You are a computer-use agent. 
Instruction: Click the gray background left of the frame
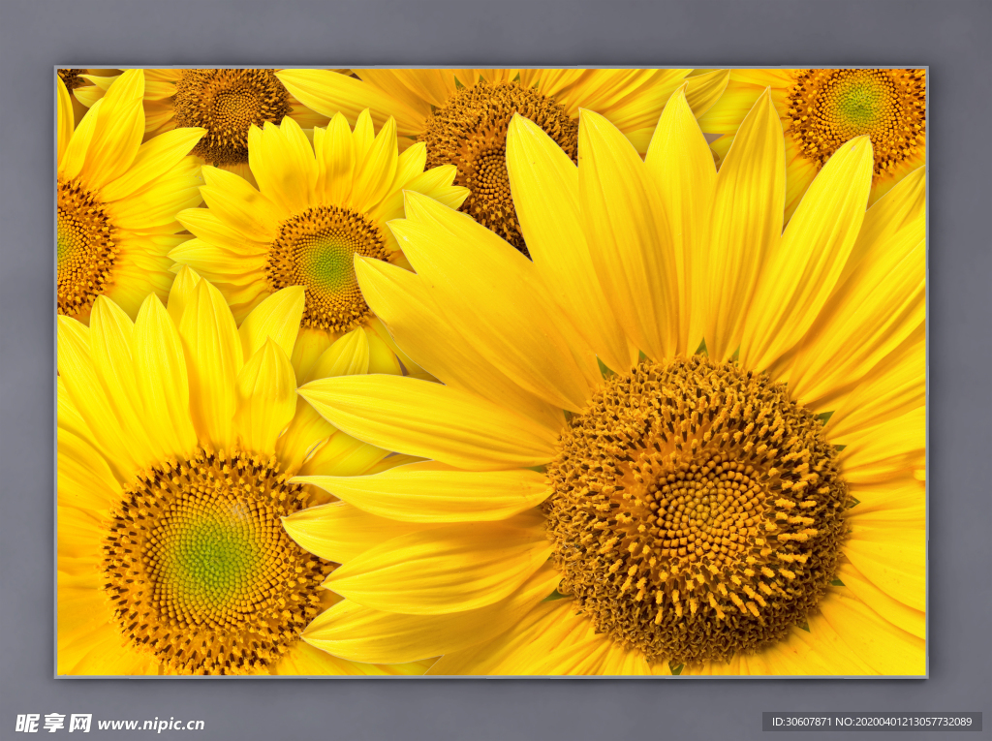pos(26,368)
